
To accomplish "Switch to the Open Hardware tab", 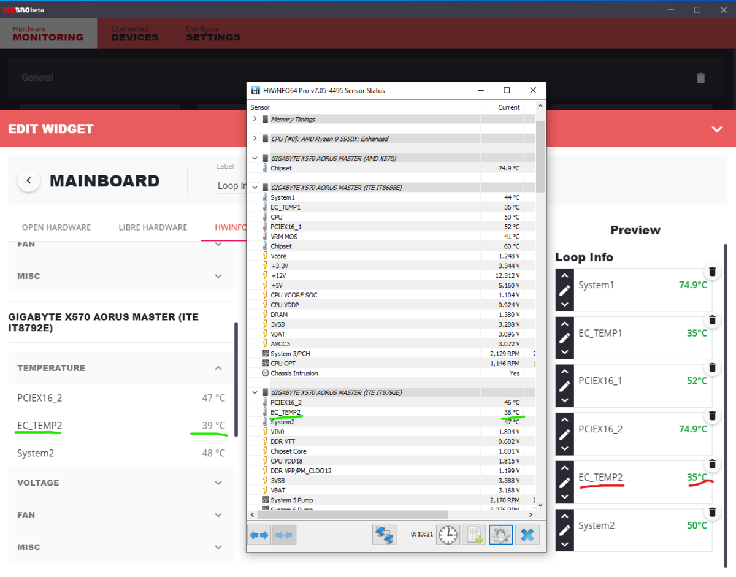I will click(56, 227).
